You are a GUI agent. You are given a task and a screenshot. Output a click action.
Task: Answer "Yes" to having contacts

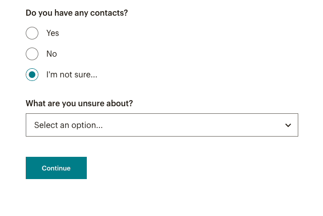[x=32, y=33]
